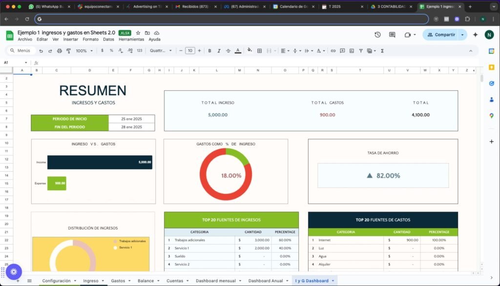500x286 pixels.
Task: Click the font size input field
Action: pyautogui.click(x=190, y=51)
